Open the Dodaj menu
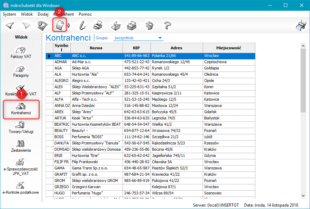 [x=43, y=14]
